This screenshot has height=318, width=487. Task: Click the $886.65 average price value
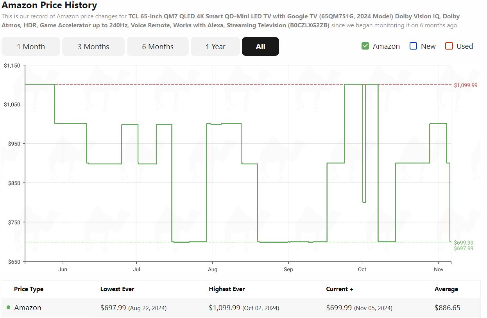coord(448,308)
